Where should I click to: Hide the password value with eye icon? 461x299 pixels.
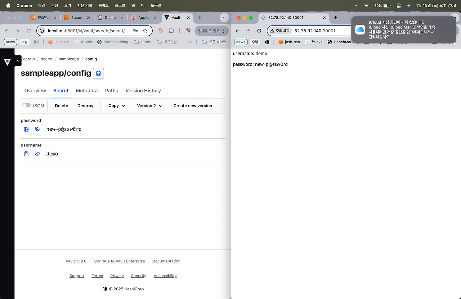37,129
